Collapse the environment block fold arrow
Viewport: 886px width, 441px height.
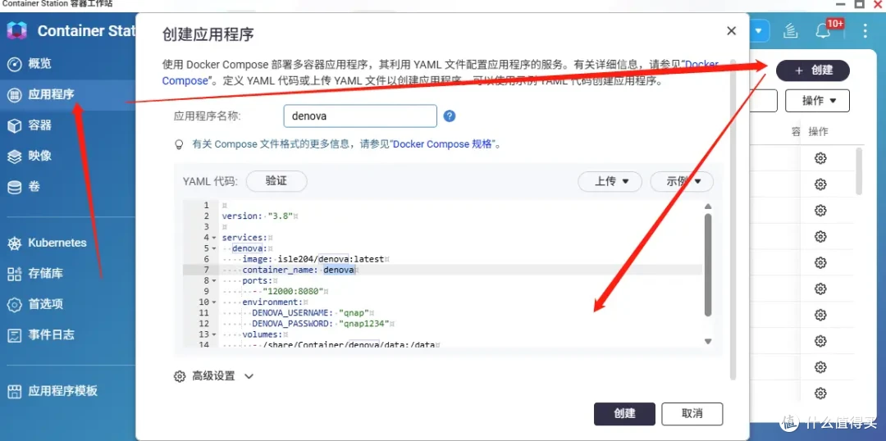pos(214,302)
